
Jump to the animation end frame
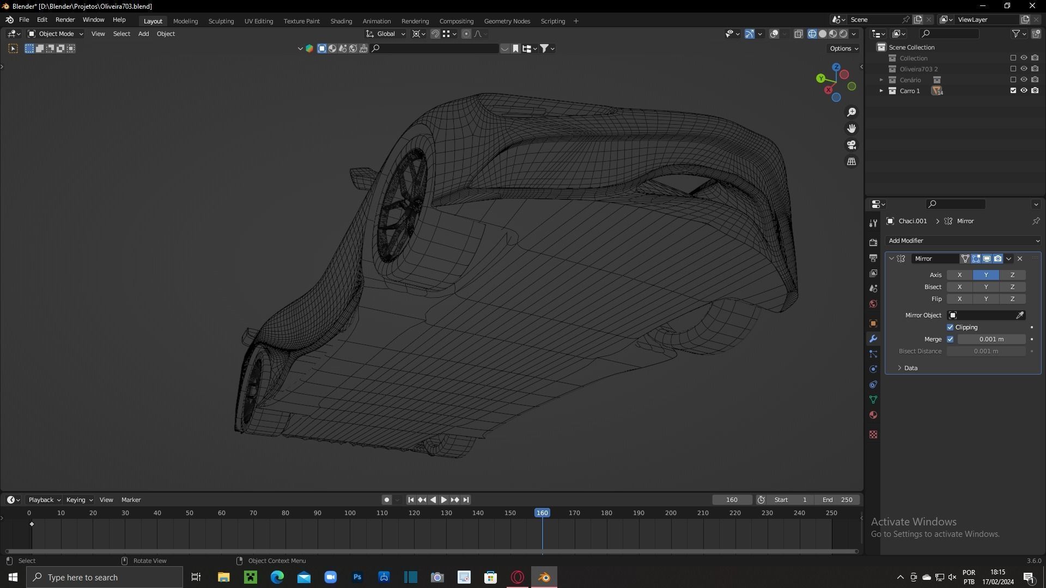[466, 500]
